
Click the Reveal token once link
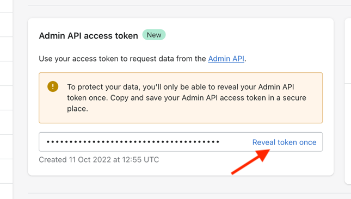pos(284,142)
